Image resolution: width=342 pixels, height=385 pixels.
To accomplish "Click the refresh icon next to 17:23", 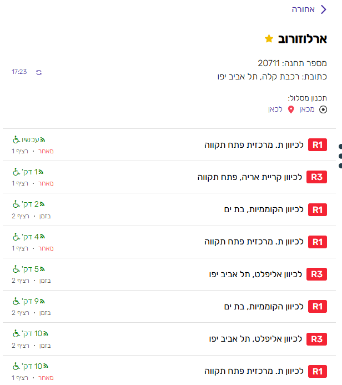I will click(x=39, y=72).
